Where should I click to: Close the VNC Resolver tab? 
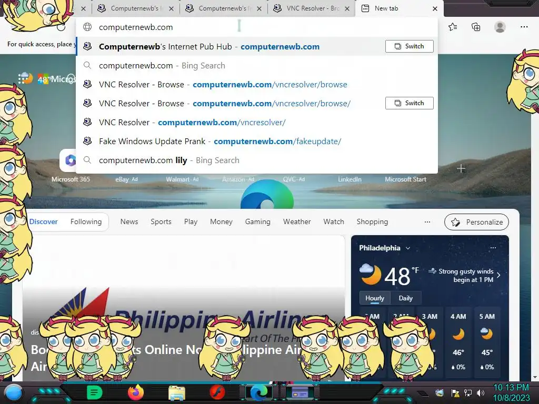coord(347,8)
